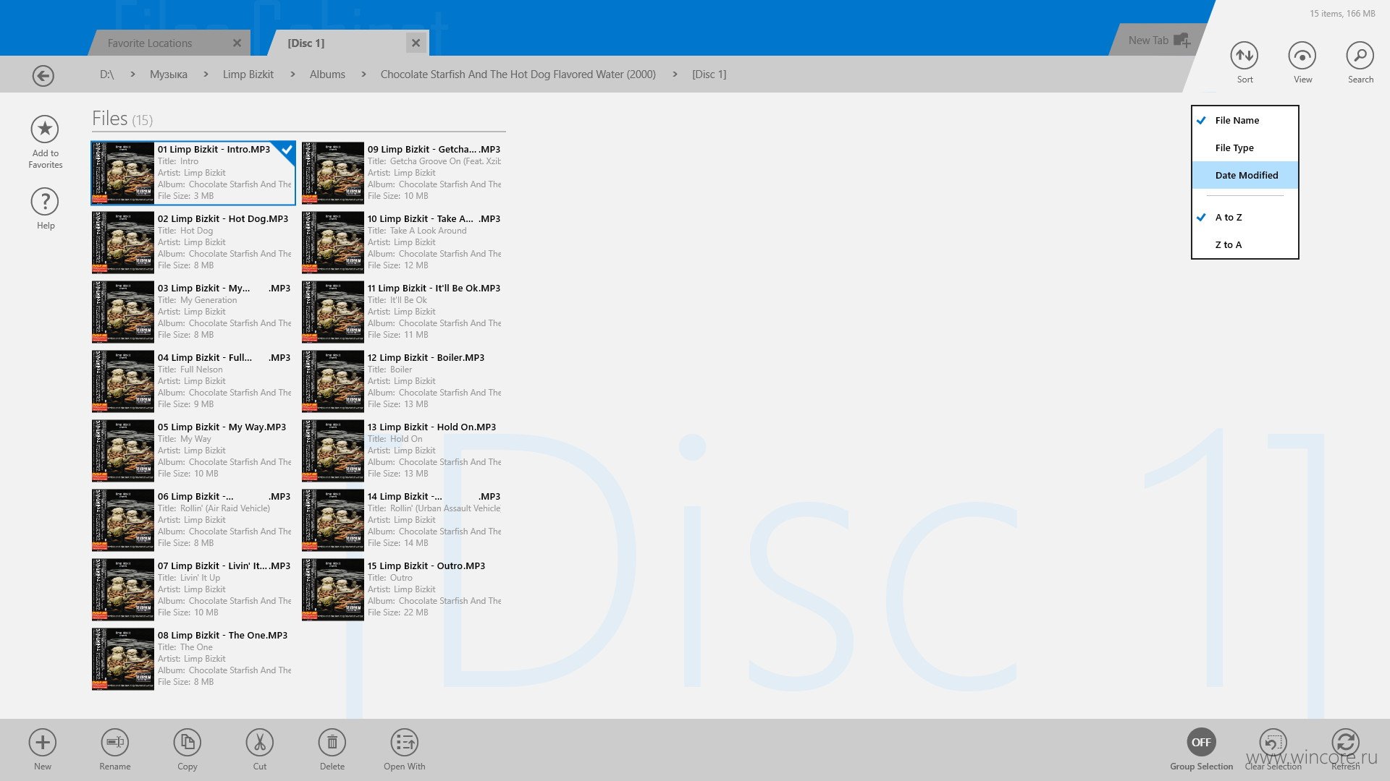This screenshot has height=781, width=1390.
Task: Uncheck the selected 01 Intro file checkmark
Action: tap(287, 149)
